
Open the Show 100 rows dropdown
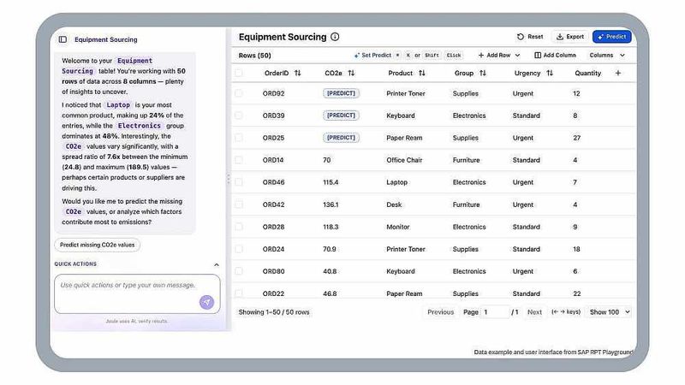click(609, 312)
